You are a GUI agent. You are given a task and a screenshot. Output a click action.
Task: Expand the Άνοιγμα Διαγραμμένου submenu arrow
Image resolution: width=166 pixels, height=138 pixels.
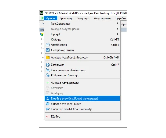click(118, 29)
